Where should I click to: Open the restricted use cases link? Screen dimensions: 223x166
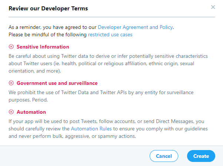click(x=110, y=34)
